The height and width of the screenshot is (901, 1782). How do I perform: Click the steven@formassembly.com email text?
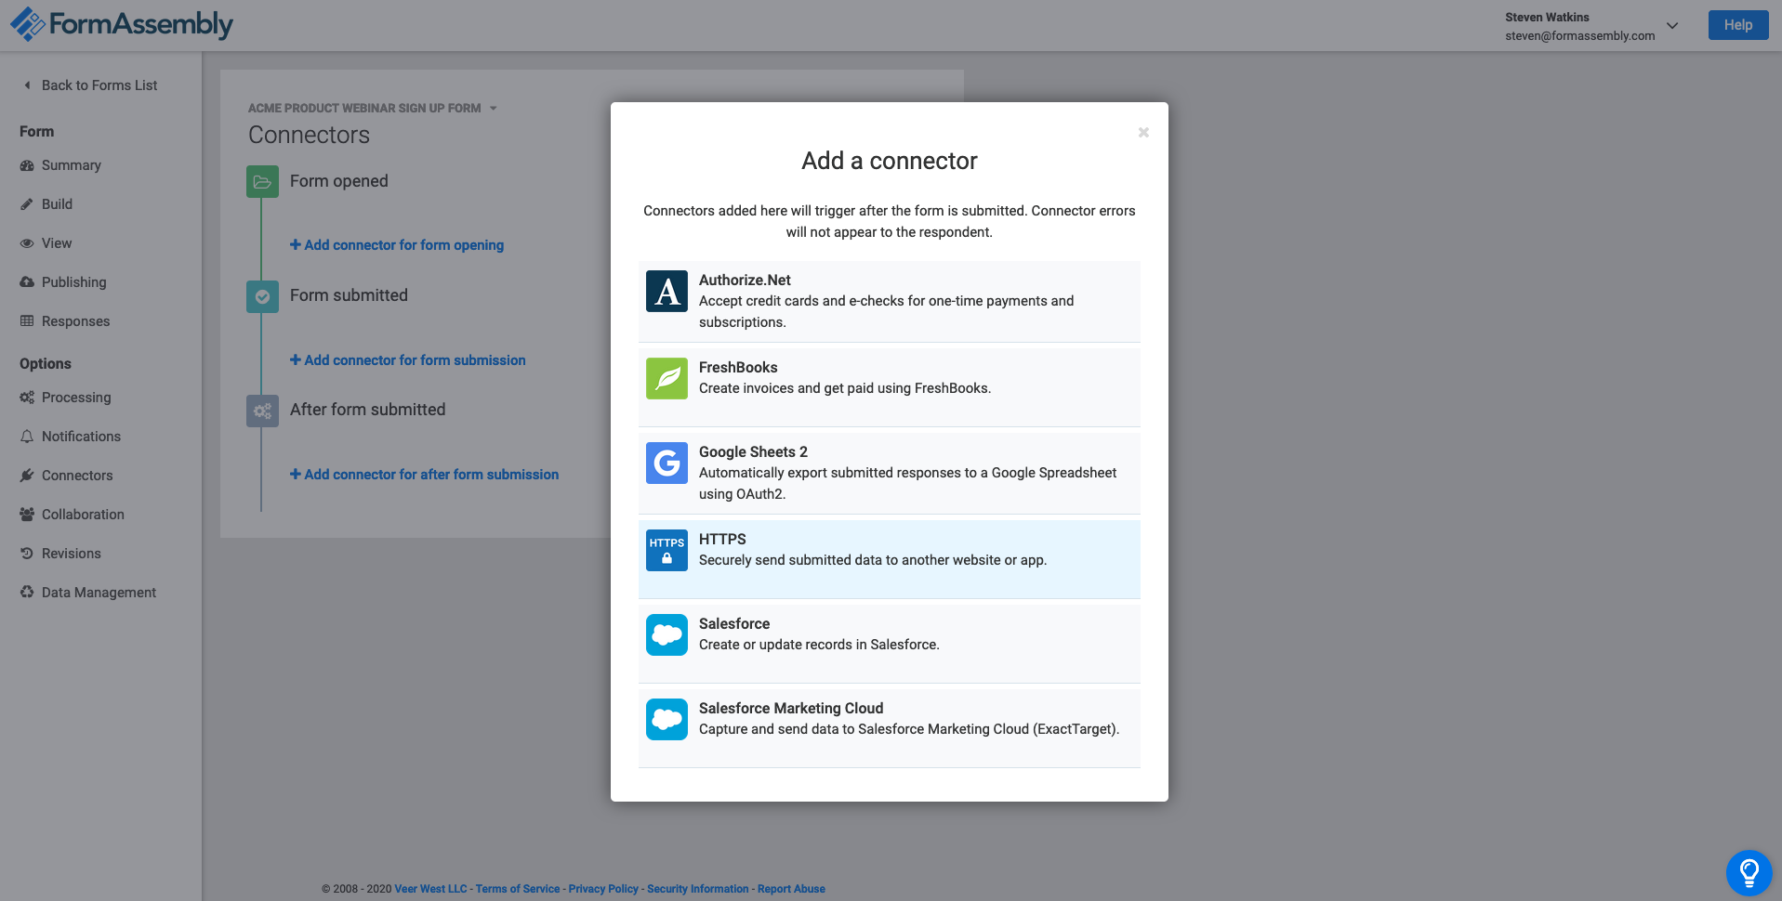point(1579,36)
